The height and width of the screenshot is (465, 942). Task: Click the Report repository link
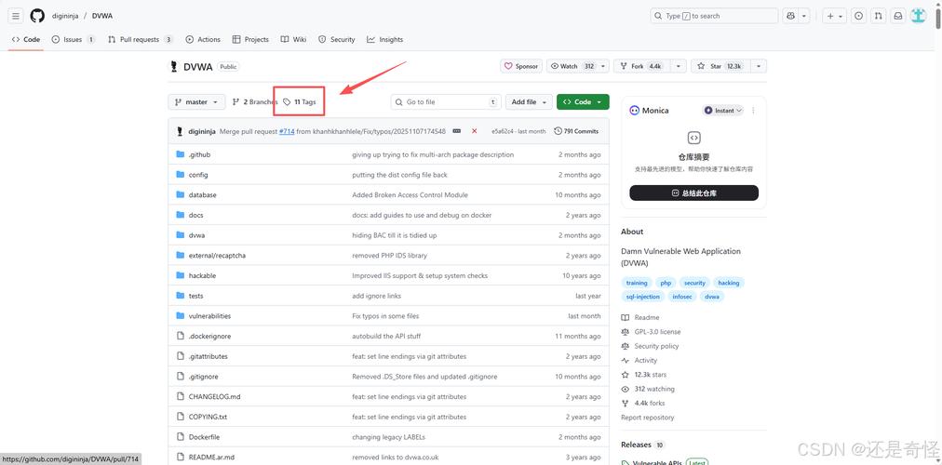[x=648, y=418]
